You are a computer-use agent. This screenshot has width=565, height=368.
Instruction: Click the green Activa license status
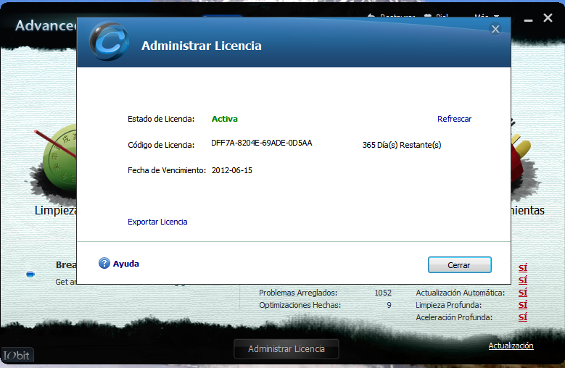click(225, 119)
